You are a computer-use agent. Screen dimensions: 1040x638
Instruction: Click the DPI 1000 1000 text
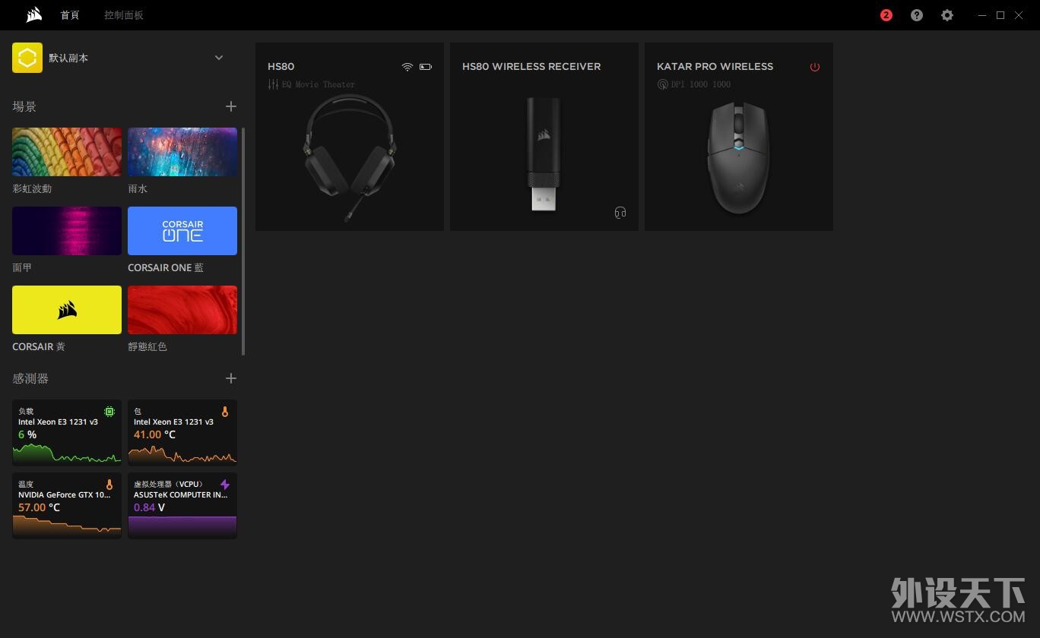pos(701,84)
